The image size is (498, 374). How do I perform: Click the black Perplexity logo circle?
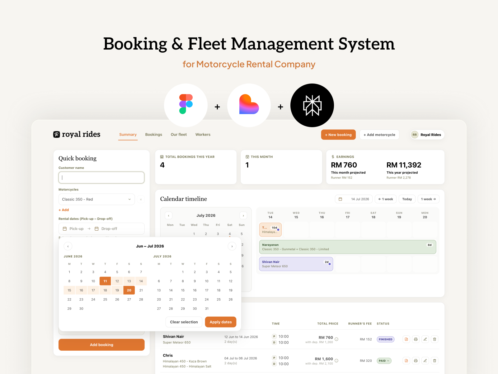(x=312, y=105)
